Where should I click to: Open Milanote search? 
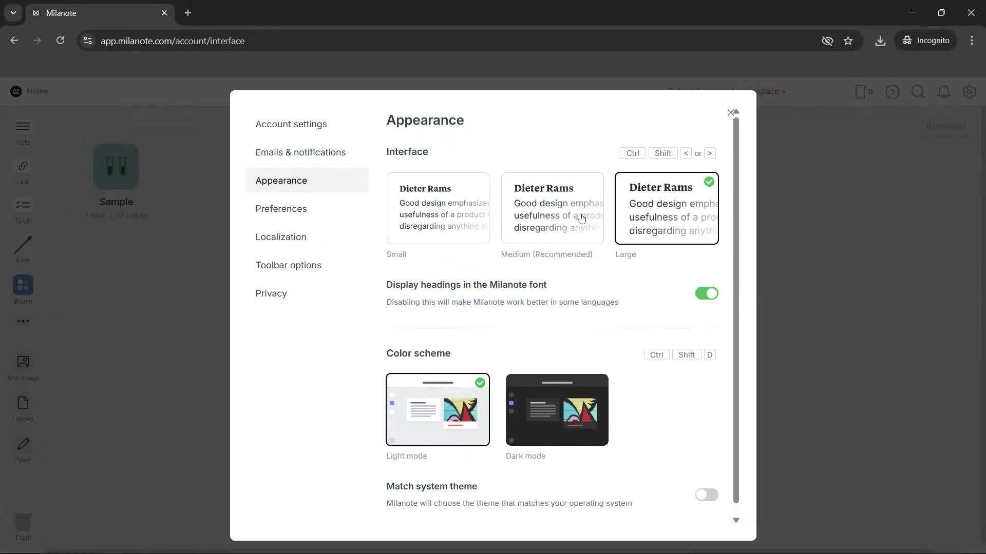918,92
